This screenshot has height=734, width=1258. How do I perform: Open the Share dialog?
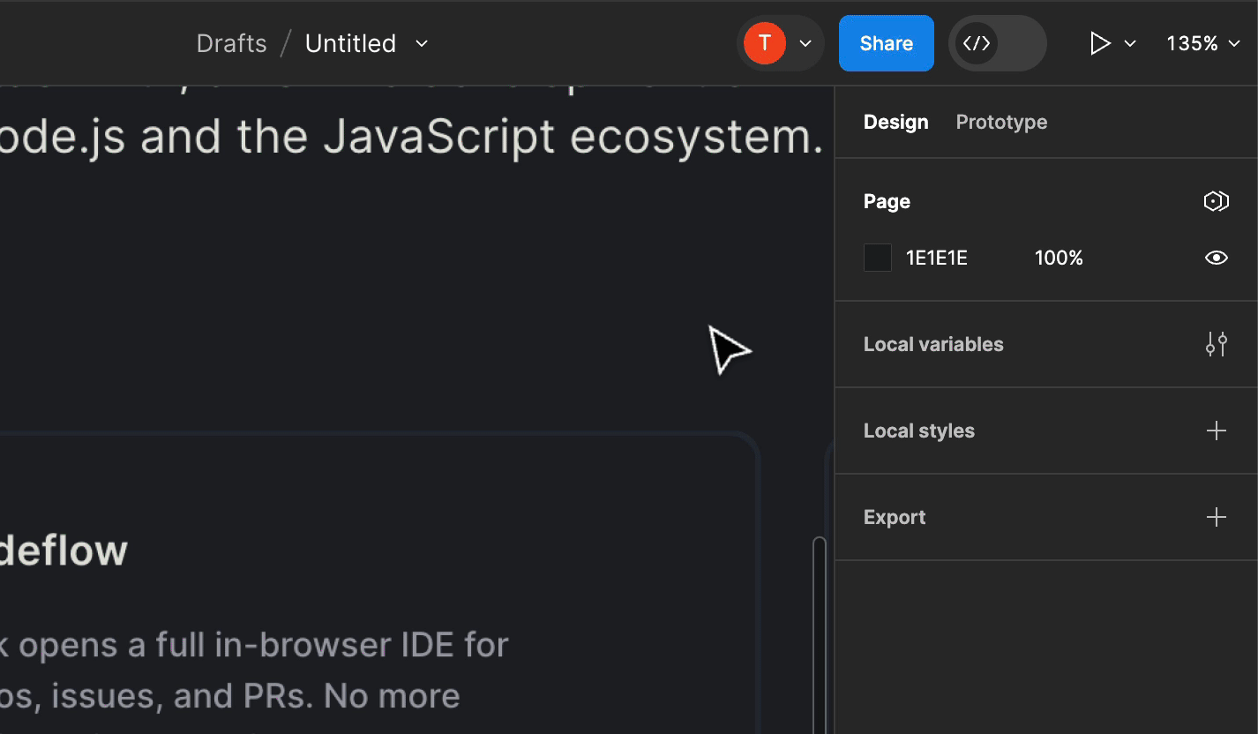pos(886,42)
